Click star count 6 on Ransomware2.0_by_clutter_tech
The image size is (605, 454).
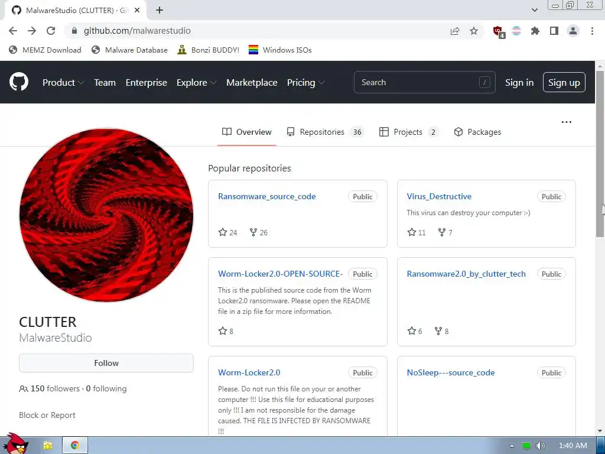pyautogui.click(x=415, y=331)
